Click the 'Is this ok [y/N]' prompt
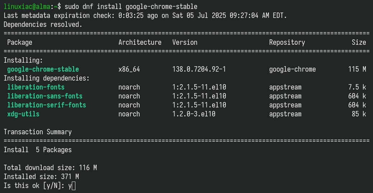The height and width of the screenshot is (193, 373). pyautogui.click(x=34, y=186)
